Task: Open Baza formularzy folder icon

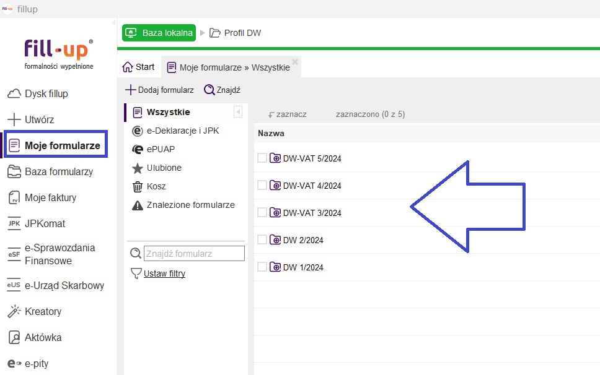Action: coord(14,171)
